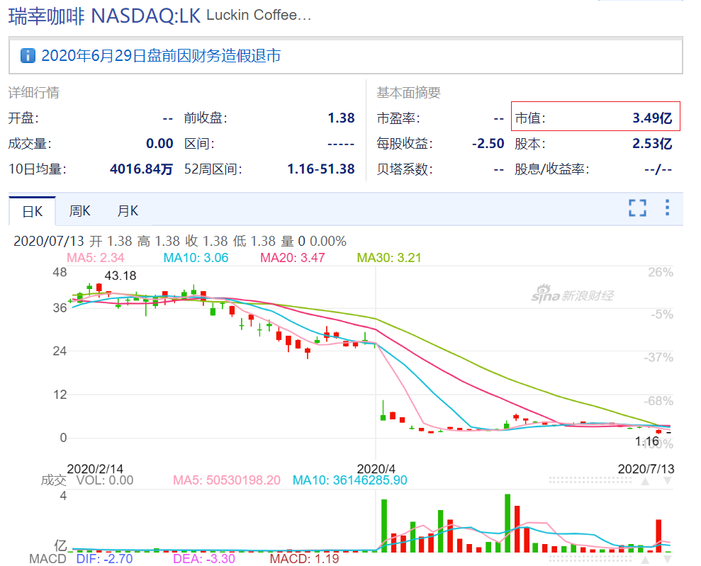The height and width of the screenshot is (566, 701).
Task: Click the 成交量 value 0.00
Action: point(159,143)
